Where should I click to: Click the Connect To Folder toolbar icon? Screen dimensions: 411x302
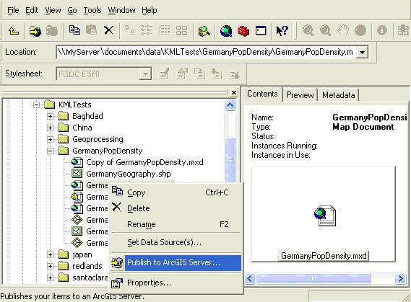pos(35,31)
